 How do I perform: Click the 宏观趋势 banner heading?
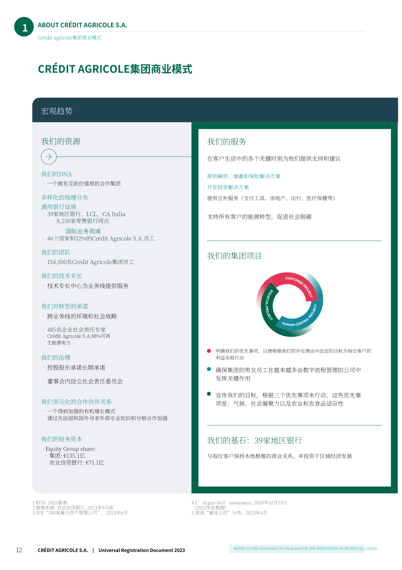pos(57,111)
